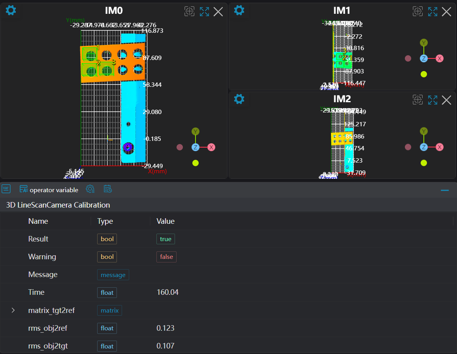Open settings gear of IM2 viewer

(239, 99)
